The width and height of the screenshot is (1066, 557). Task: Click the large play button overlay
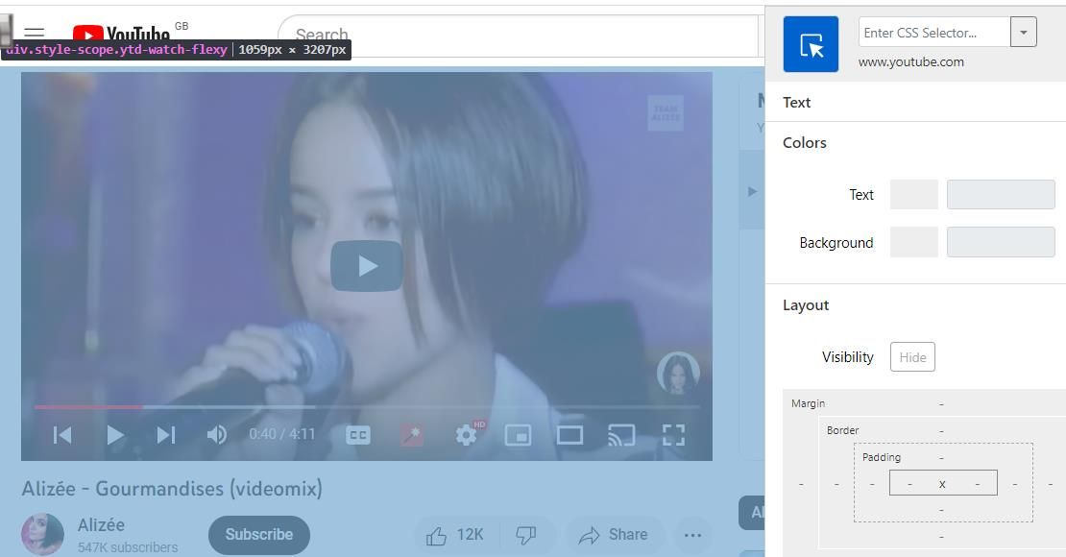pos(367,266)
